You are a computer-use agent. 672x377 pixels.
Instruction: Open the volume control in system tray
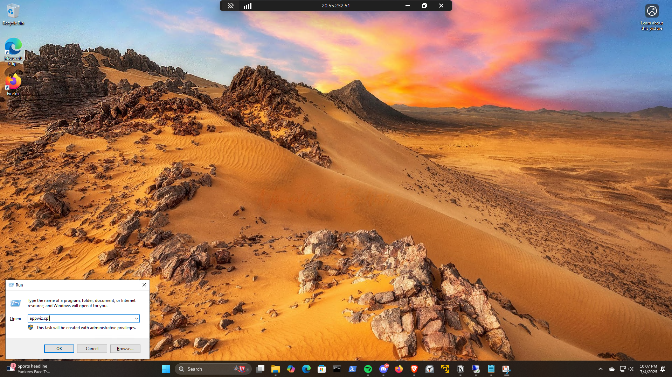pyautogui.click(x=631, y=369)
